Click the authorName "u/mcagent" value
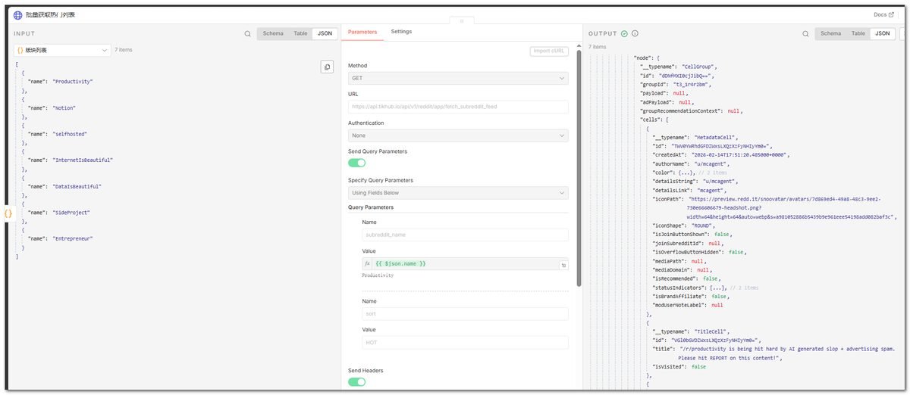 711,163
